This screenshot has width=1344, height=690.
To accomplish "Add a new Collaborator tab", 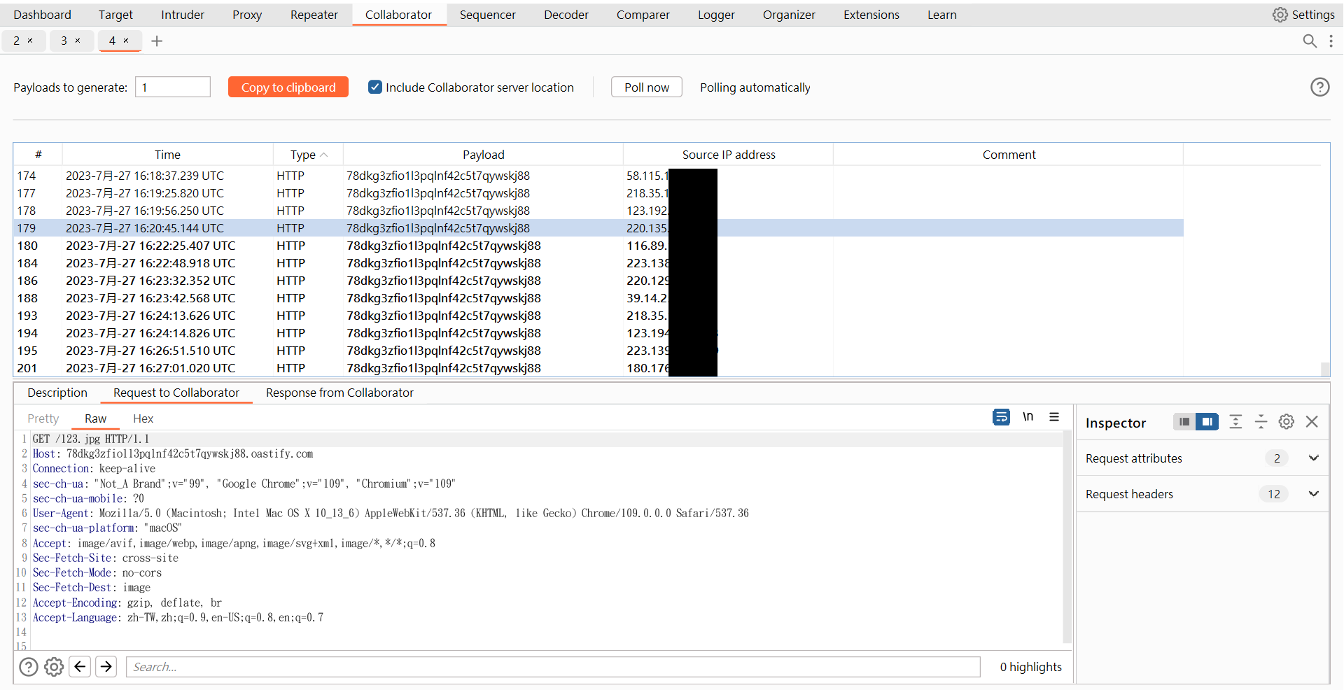I will pyautogui.click(x=157, y=41).
